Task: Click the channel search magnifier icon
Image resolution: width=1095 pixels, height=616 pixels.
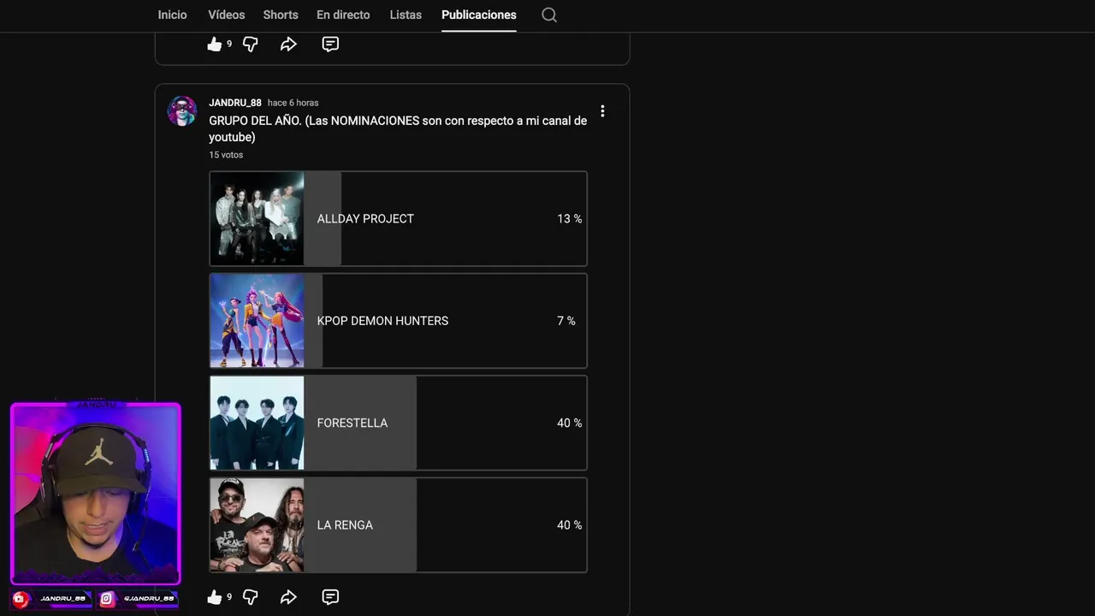Action: pos(549,15)
